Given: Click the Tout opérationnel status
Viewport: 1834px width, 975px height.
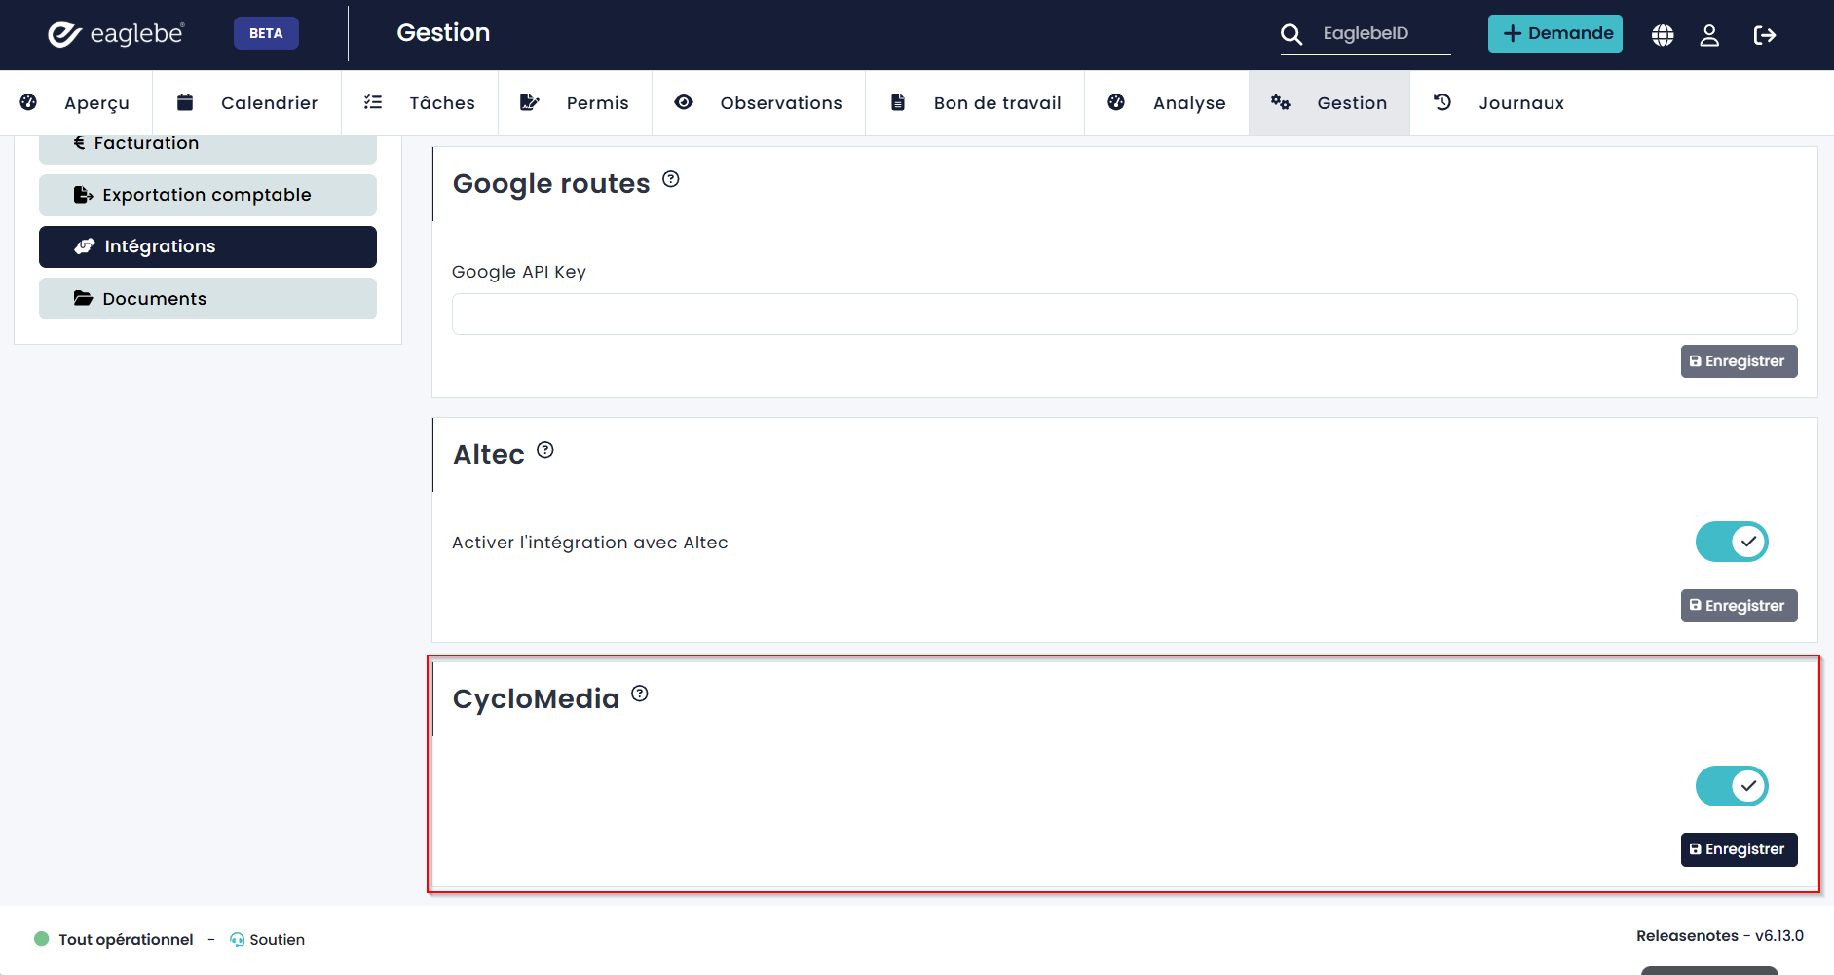Looking at the screenshot, I should [x=126, y=939].
